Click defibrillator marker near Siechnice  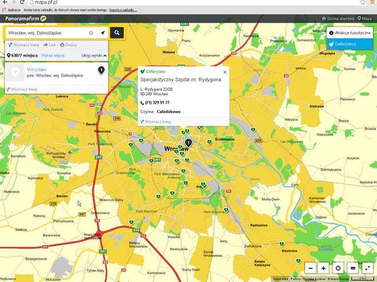[x=282, y=244]
